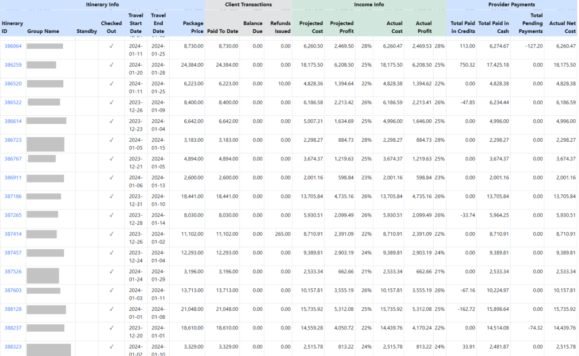The image size is (579, 356).
Task: Click the Total Pending Payments header
Action: coord(530,23)
